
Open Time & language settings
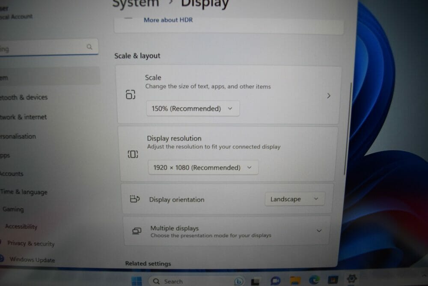pyautogui.click(x=24, y=192)
